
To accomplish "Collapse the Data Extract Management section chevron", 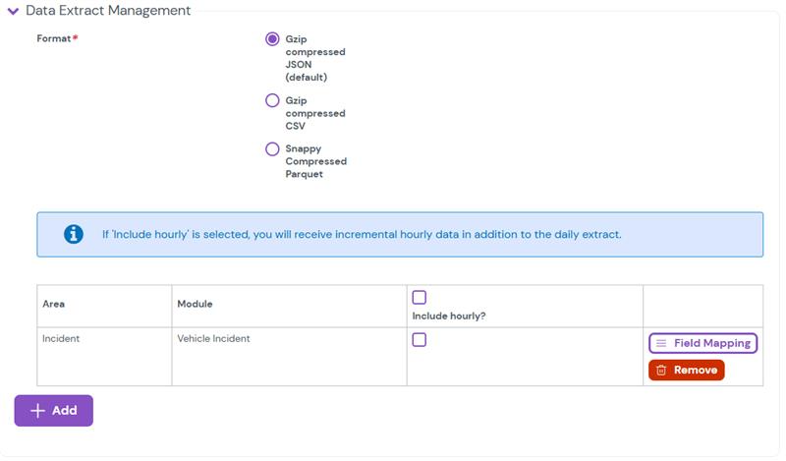I will point(12,11).
